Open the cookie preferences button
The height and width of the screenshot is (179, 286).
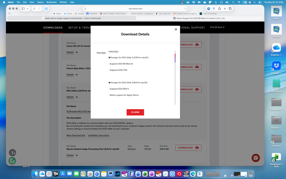coord(12,161)
